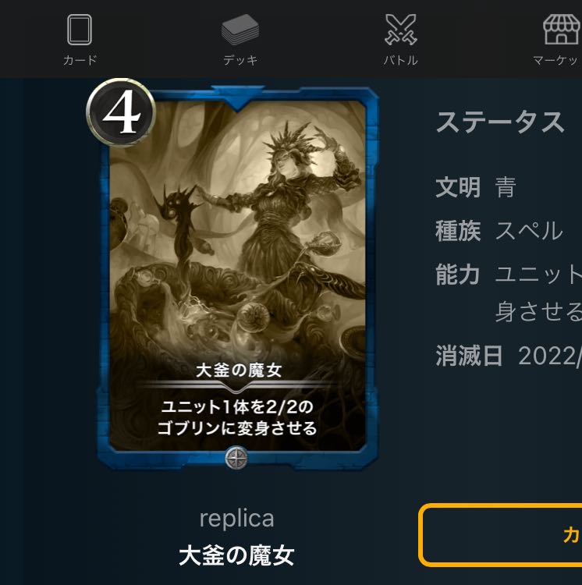
Task: Click the 能力 field label
Action: click(x=458, y=275)
